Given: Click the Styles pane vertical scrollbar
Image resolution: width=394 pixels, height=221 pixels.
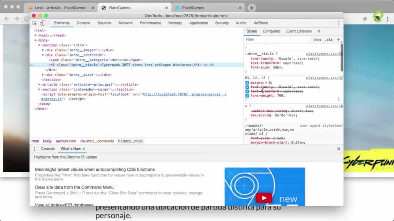Looking at the screenshot, I should [x=342, y=58].
